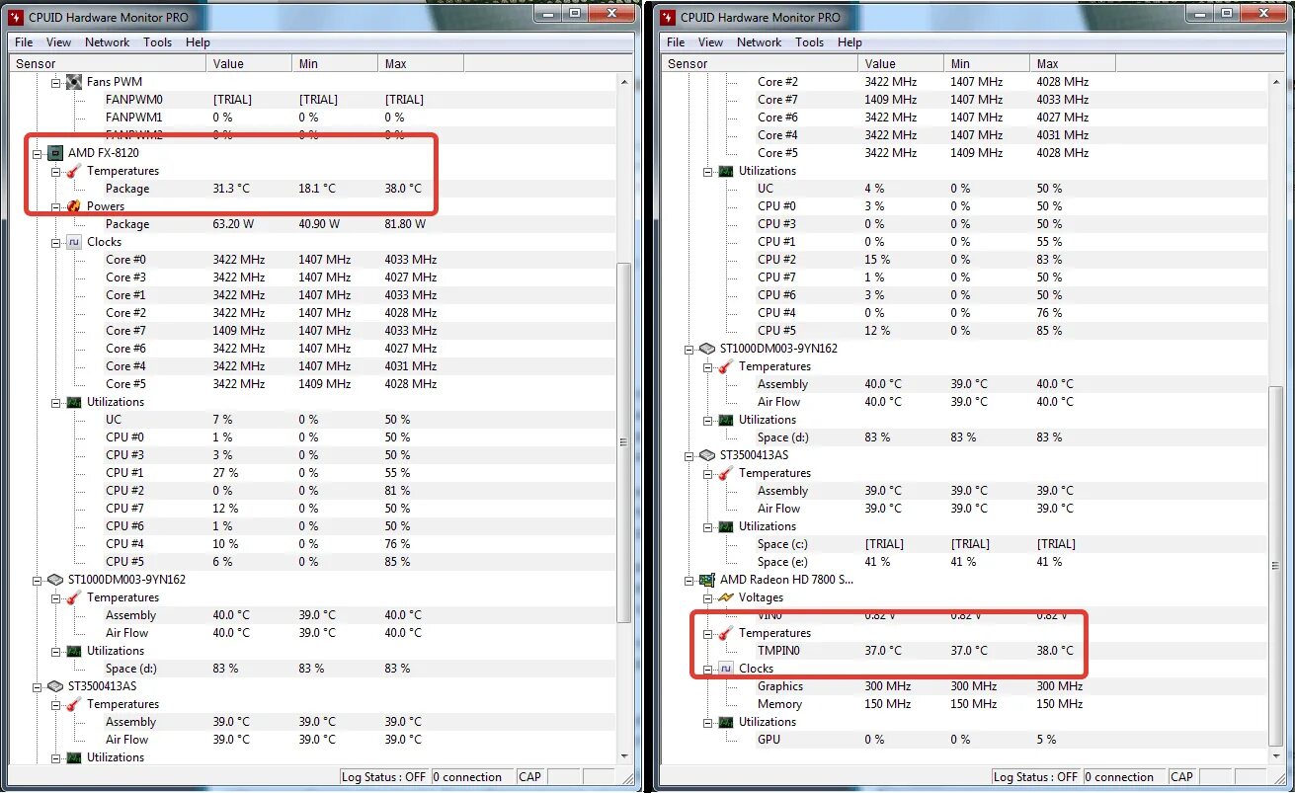The width and height of the screenshot is (1295, 793).
Task: Click the scroll up arrow in right window
Action: (x=1275, y=81)
